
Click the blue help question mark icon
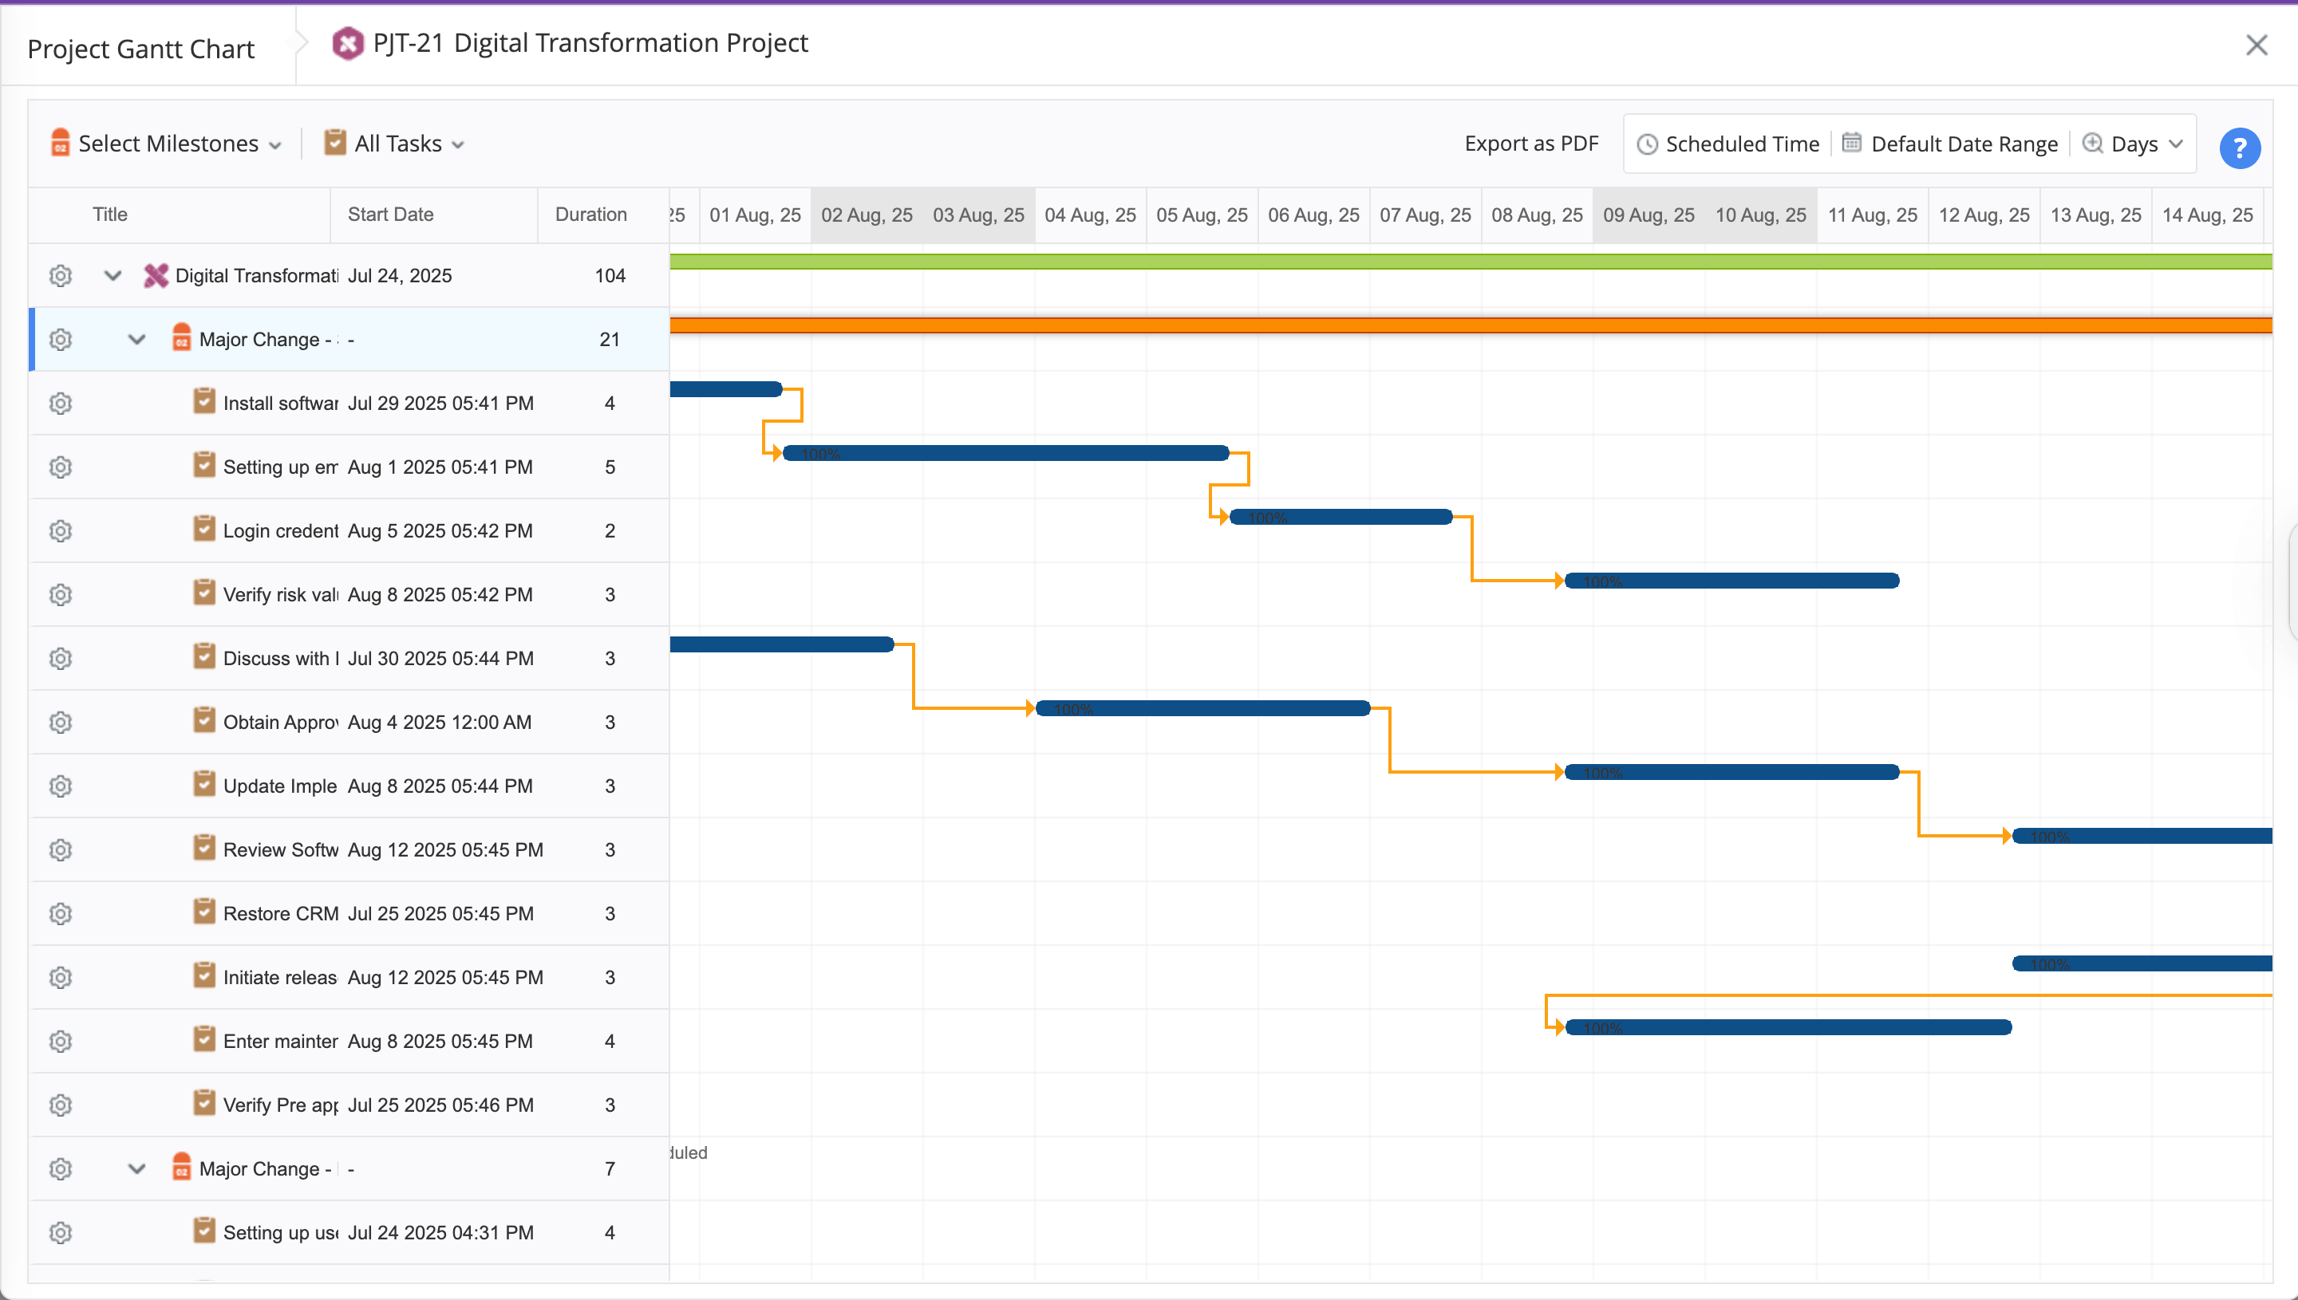2239,148
